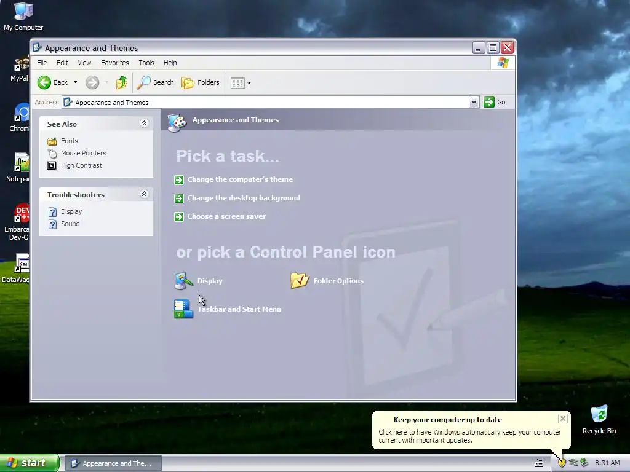Open Mouse Pointers link
630x472 pixels.
pyautogui.click(x=84, y=153)
